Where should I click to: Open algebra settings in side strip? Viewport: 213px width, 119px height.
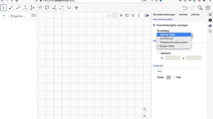[x=210, y=31]
